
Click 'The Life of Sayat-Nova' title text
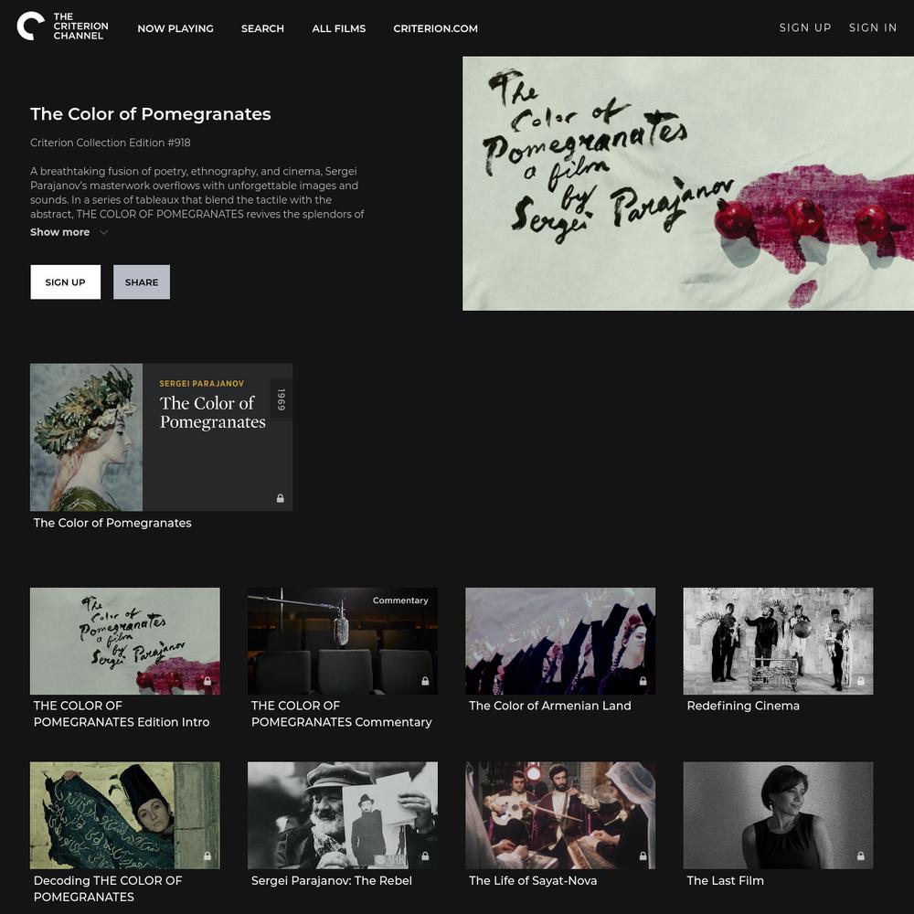pos(533,880)
